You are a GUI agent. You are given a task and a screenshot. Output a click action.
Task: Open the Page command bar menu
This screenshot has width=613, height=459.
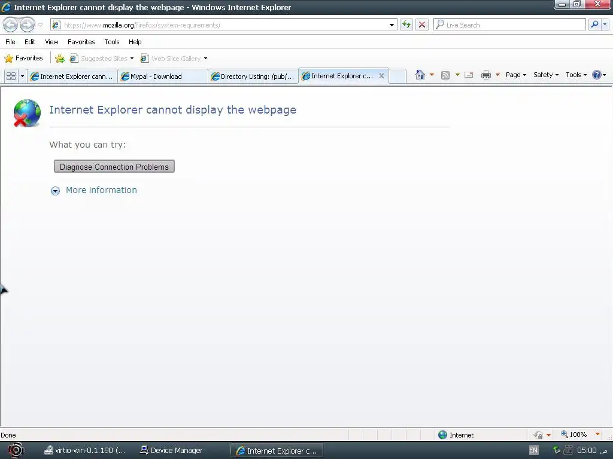[x=516, y=75]
